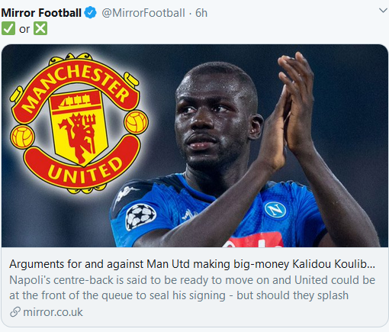
Task: Click the word "or" in tweet text
Action: tap(24, 29)
